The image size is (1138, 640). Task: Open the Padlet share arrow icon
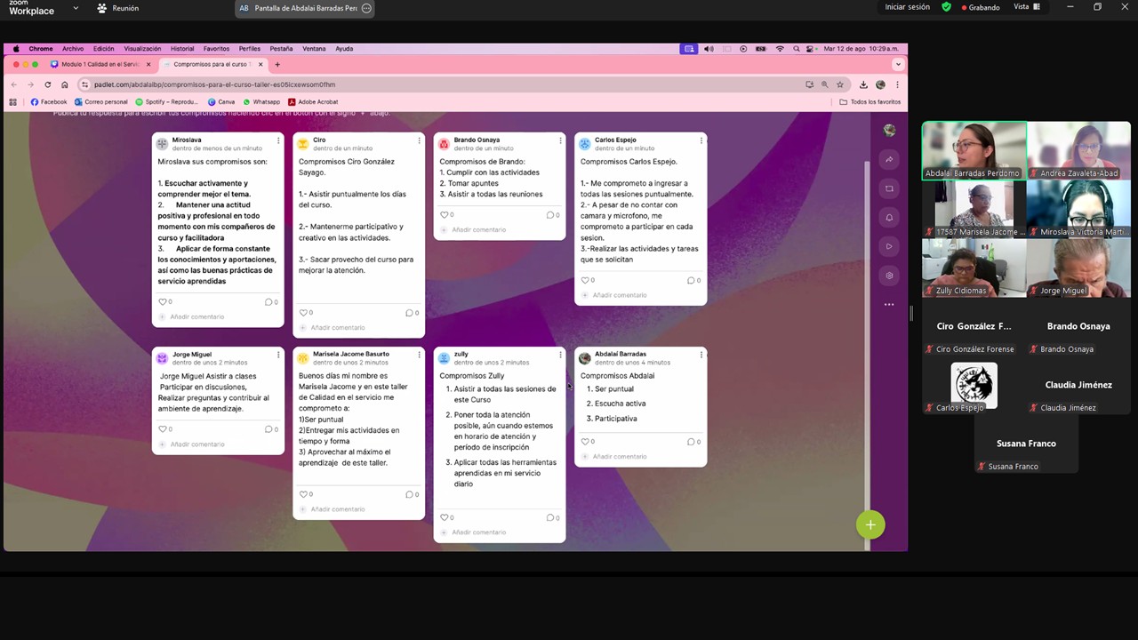[x=889, y=160]
